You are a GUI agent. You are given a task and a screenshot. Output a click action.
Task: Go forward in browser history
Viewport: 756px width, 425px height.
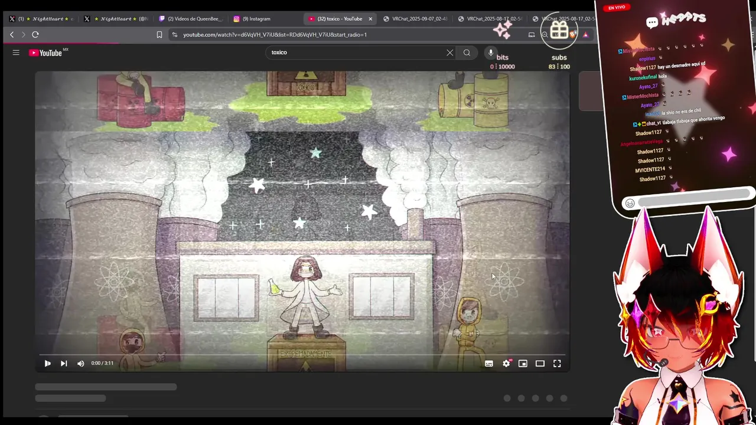coord(23,35)
